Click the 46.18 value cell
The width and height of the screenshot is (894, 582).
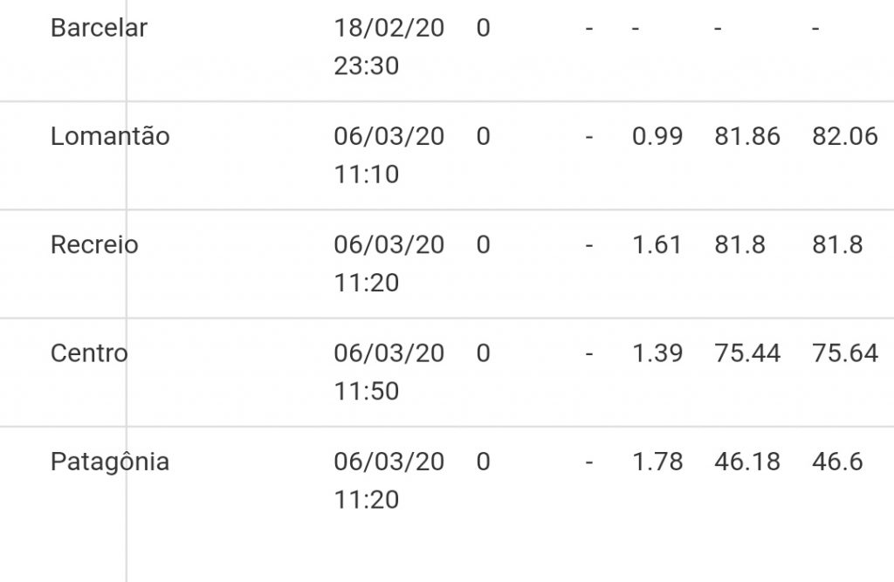pos(747,461)
